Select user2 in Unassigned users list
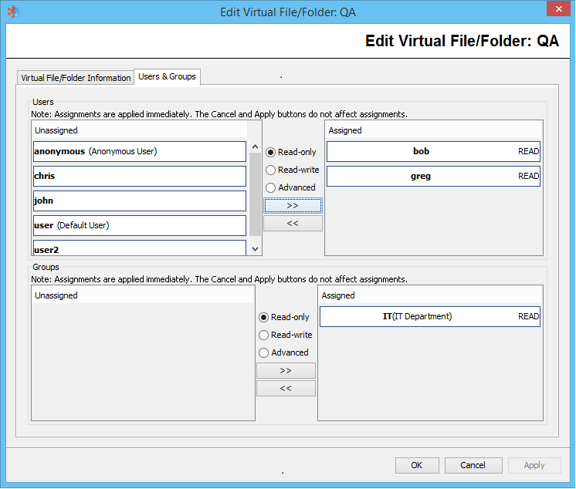576x489 pixels. tap(140, 248)
